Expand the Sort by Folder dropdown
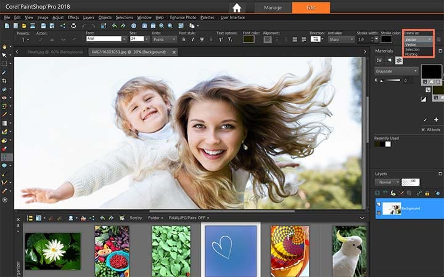This screenshot has width=444, height=277. (x=155, y=218)
